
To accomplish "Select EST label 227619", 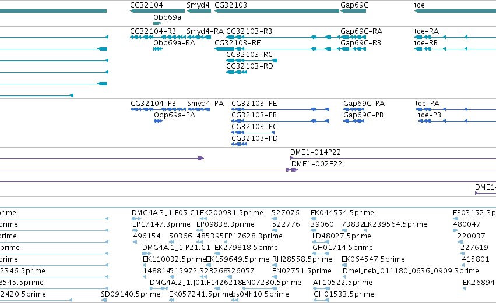I will point(474,248).
